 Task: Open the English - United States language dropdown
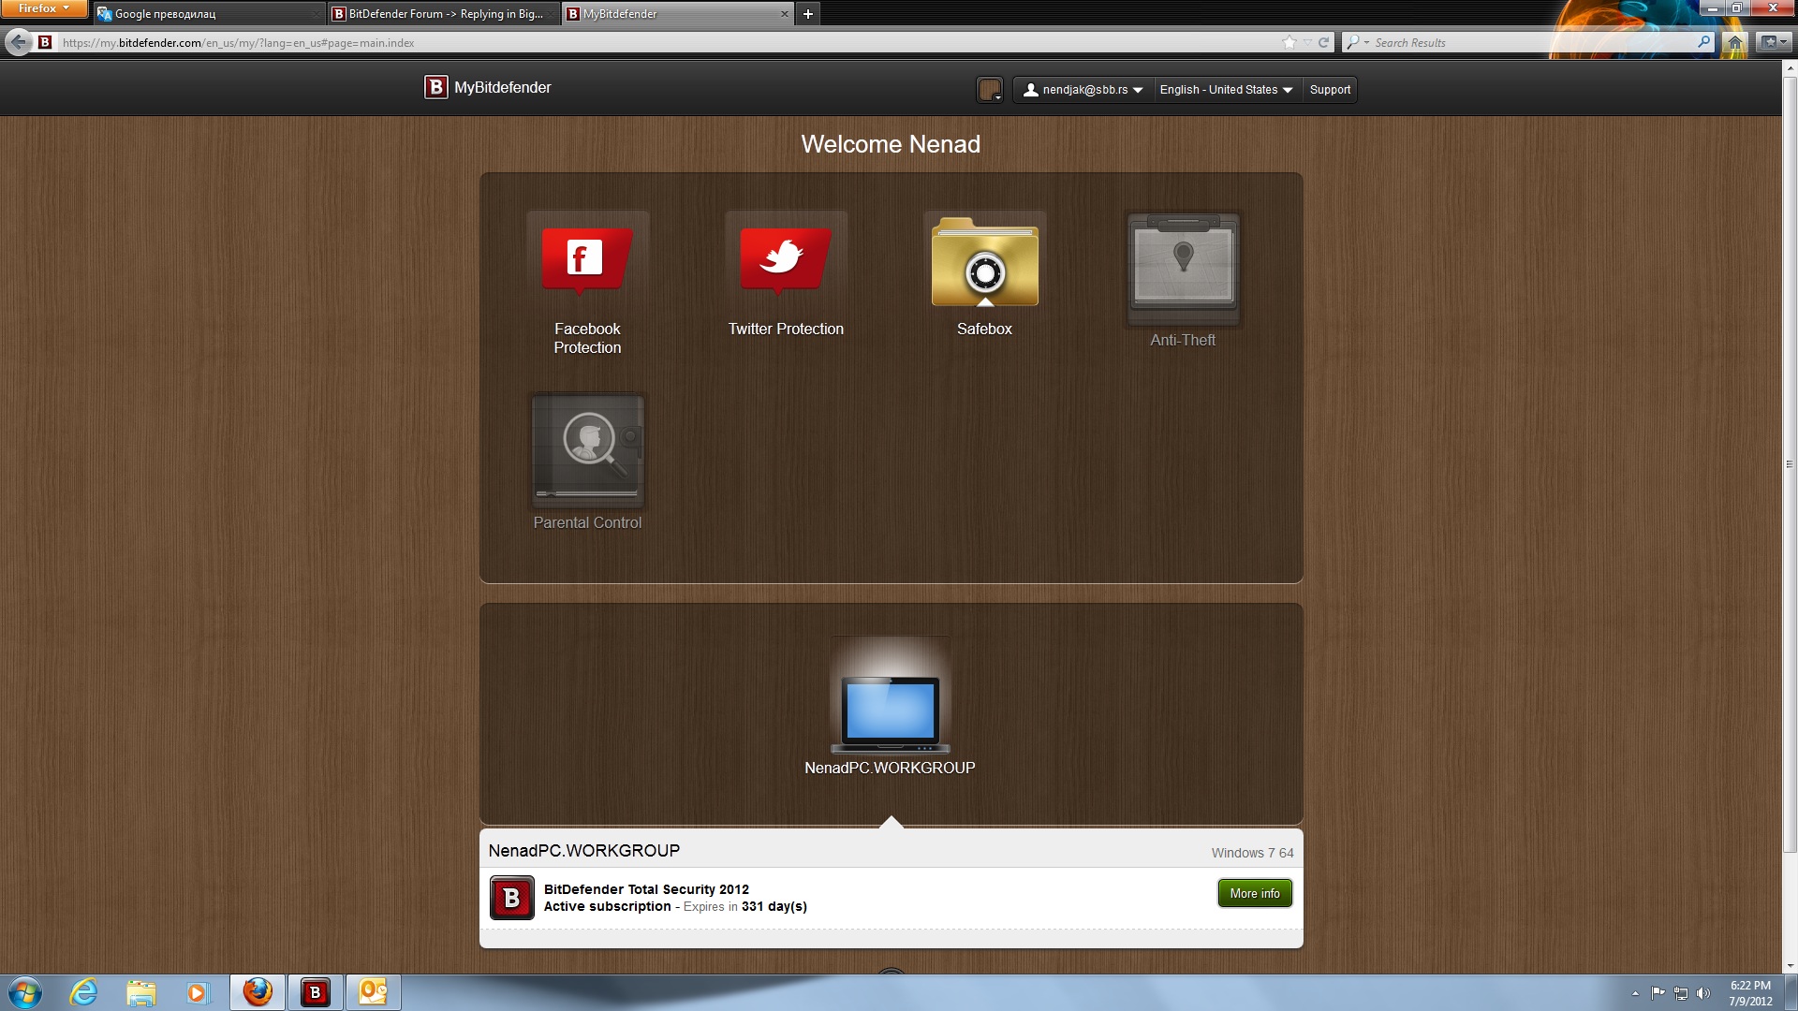tap(1226, 90)
